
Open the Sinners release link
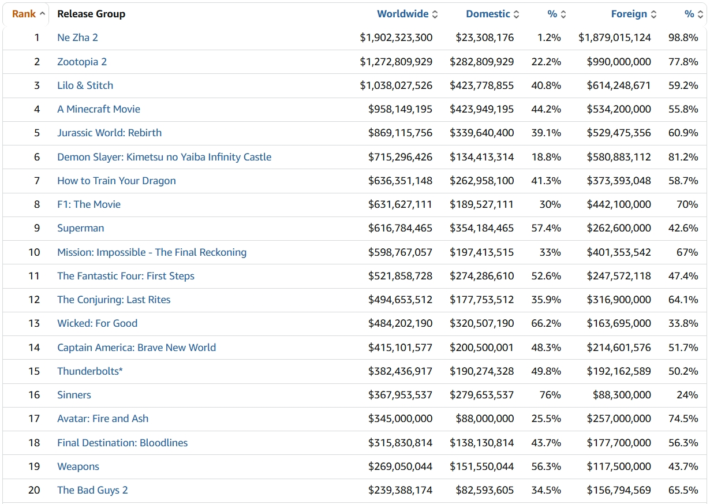(x=74, y=395)
